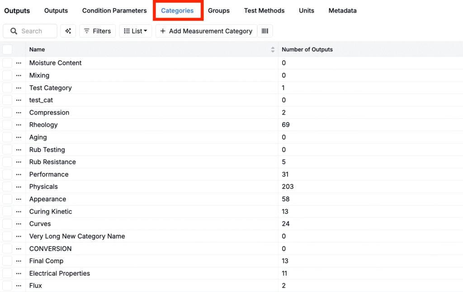Viewport: 463px width, 292px height.
Task: Click the Number of Outputs column header
Action: (x=307, y=50)
